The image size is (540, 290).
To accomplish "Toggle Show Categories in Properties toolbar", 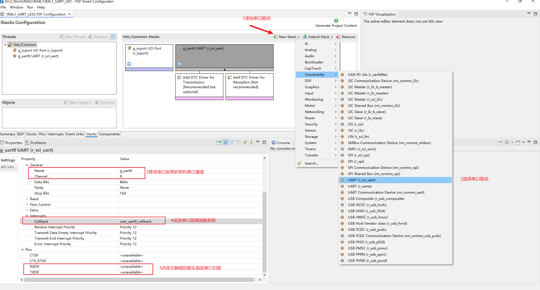I will coord(225,143).
